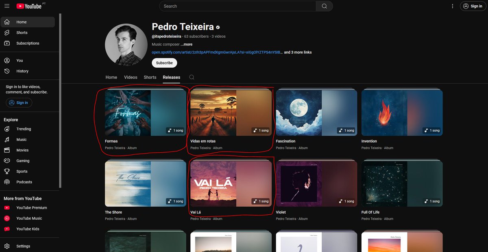Switch to channel Shorts tab
Image resolution: width=488 pixels, height=252 pixels.
(x=150, y=77)
